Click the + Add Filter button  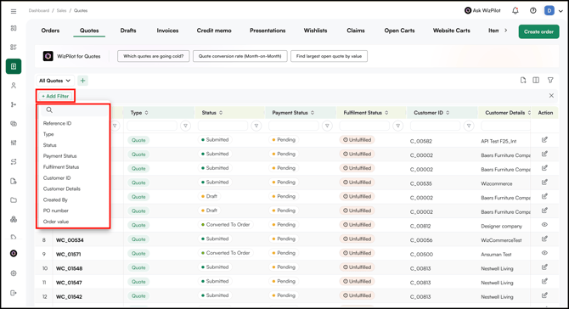coord(55,96)
